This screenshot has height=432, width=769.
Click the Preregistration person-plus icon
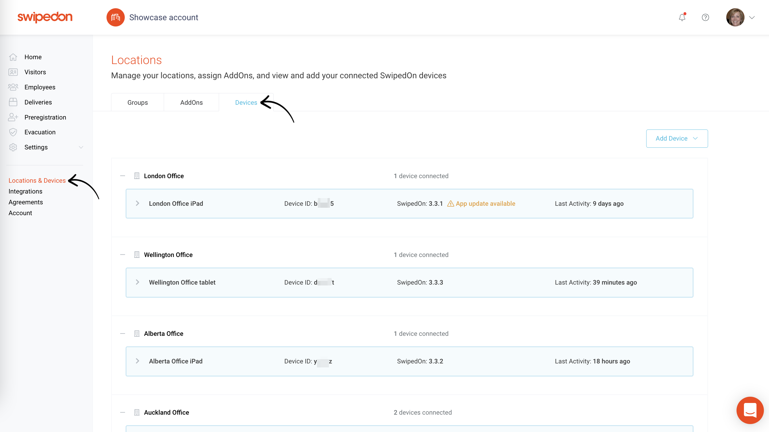click(x=13, y=117)
